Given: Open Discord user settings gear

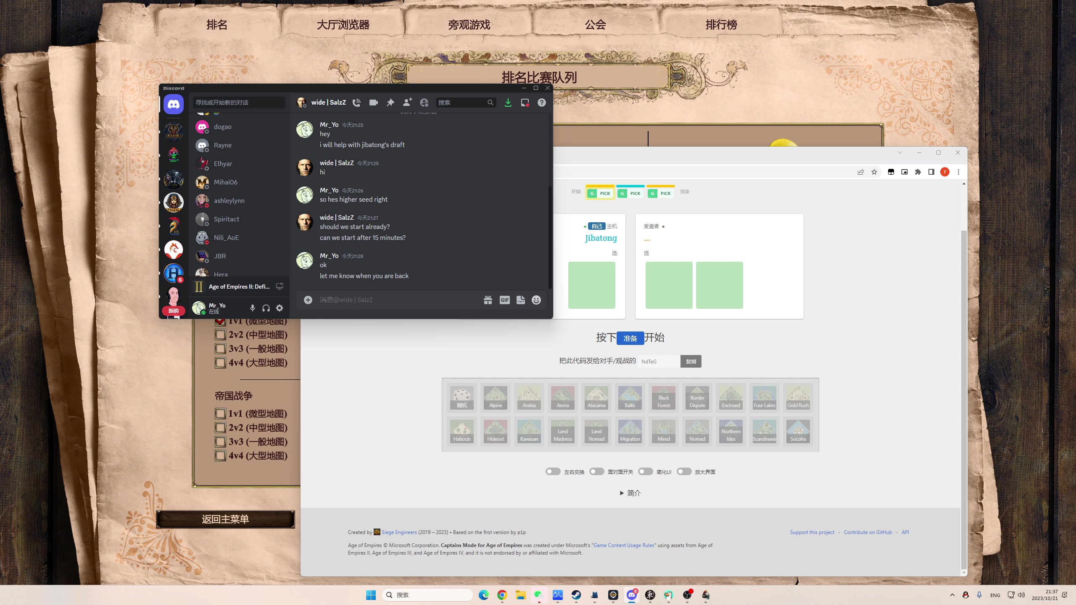Looking at the screenshot, I should pyautogui.click(x=280, y=308).
